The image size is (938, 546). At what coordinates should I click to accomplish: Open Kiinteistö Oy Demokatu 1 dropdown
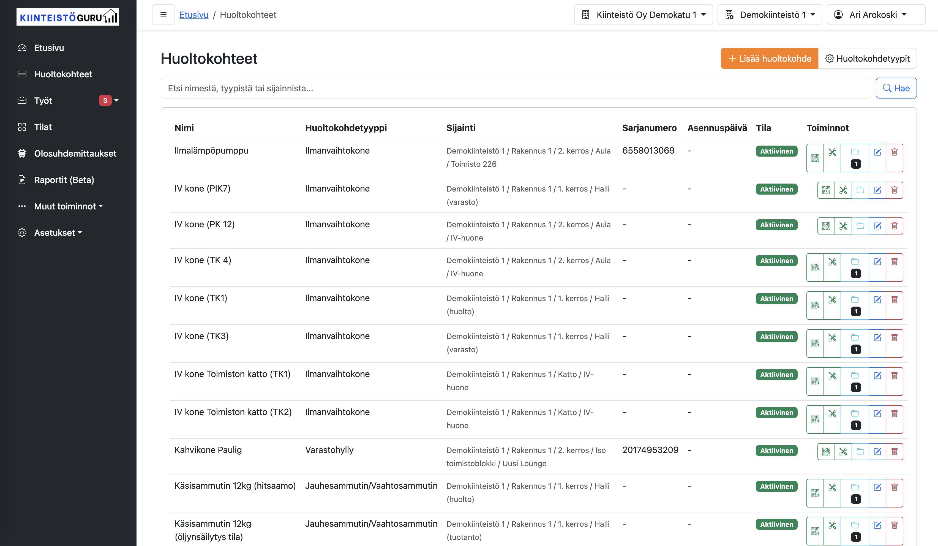tap(643, 15)
